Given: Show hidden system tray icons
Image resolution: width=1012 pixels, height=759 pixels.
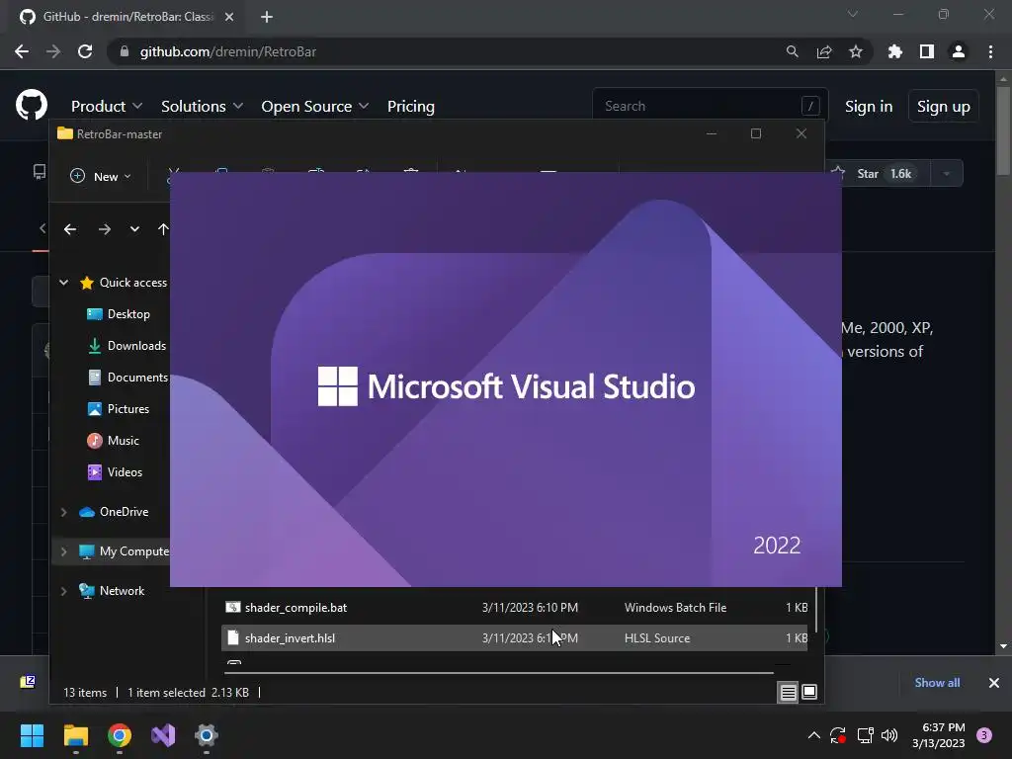Looking at the screenshot, I should coord(814,735).
